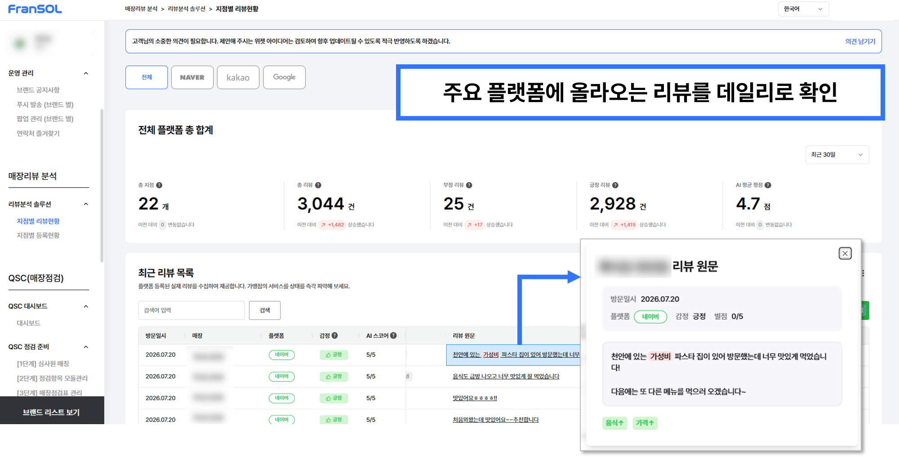This screenshot has width=899, height=457.
Task: Open 연락처 즐겨찾기 menu item
Action: tap(38, 133)
